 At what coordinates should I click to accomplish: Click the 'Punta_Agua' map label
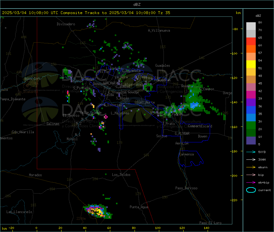[139, 207]
